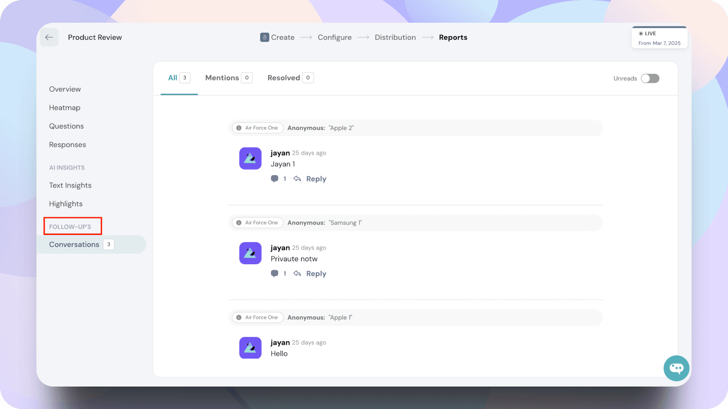Reply to the Jayan 1 comment
The height and width of the screenshot is (409, 728).
(x=316, y=179)
